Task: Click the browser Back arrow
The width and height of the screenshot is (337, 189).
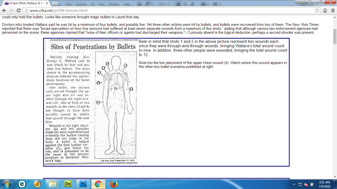Action: (x=5, y=10)
